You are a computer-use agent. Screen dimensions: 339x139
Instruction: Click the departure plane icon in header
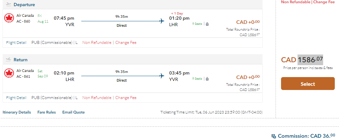coord(9,5)
